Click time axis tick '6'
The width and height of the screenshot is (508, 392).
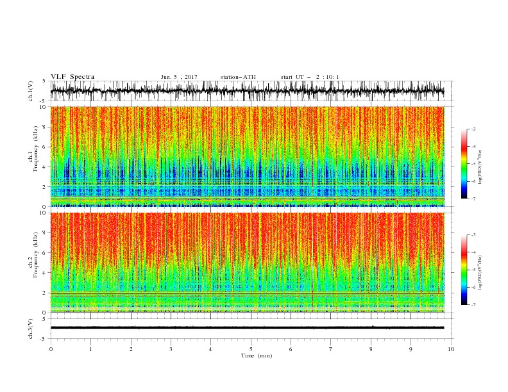tap(291, 349)
